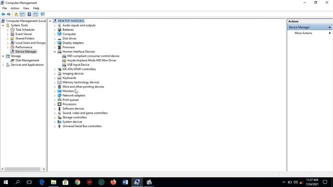
Task: Collapse Human Interface Devices category
Action: [55, 52]
